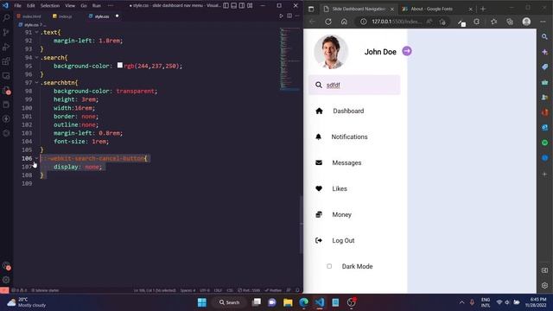Open Extensions view in VS Code activity bar

coord(6,61)
